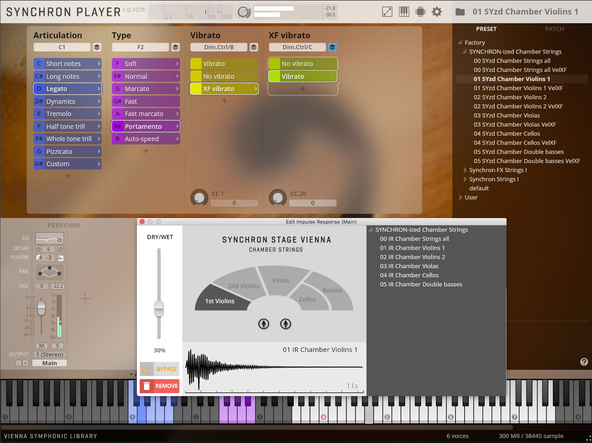Open the CPU chip engine icon

coord(421,12)
